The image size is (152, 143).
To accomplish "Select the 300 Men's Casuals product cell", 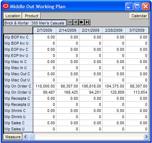I will pos(48,23).
